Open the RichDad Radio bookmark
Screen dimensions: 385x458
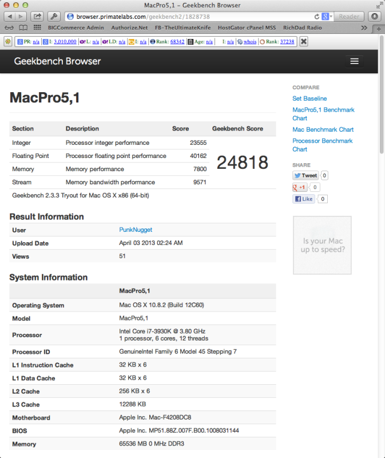coord(303,27)
